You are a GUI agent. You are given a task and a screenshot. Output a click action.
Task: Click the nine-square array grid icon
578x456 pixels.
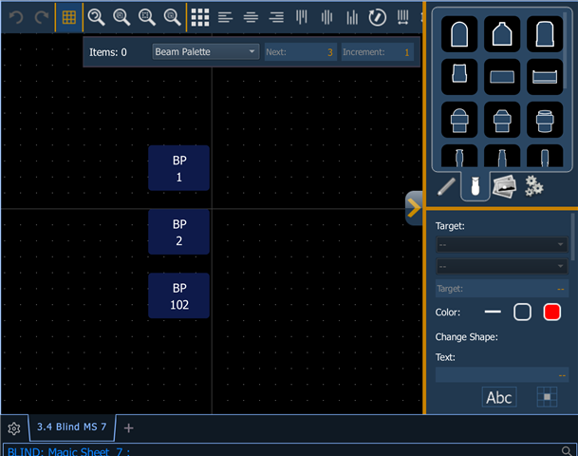point(199,17)
